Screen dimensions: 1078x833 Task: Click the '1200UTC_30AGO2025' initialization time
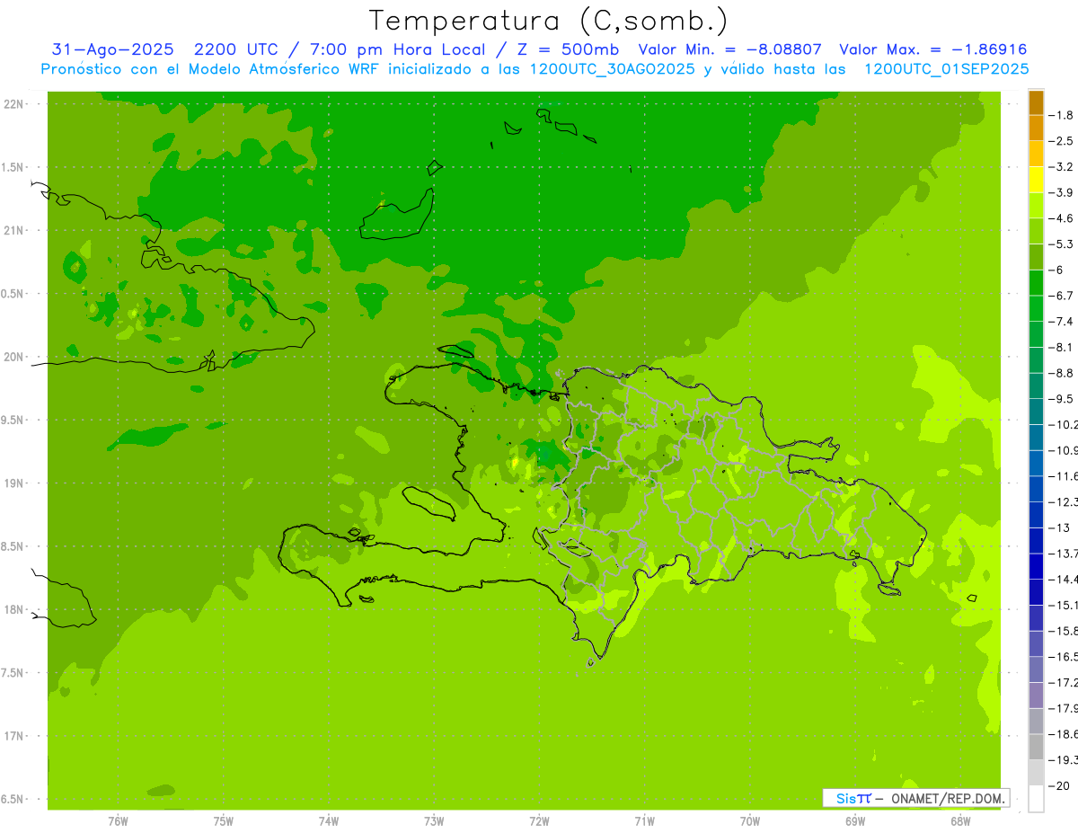pos(610,69)
